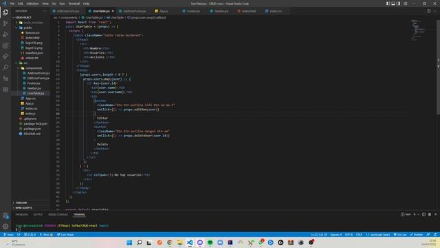Open Chrome from the taskbar
The image size is (440, 248).
click(x=170, y=242)
